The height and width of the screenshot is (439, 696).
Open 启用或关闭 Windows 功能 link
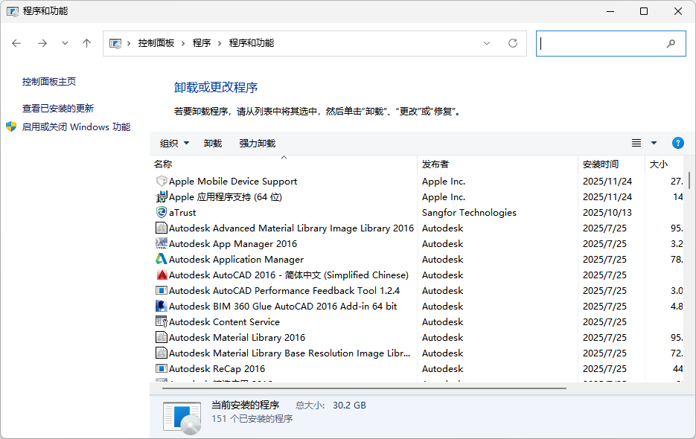point(76,127)
